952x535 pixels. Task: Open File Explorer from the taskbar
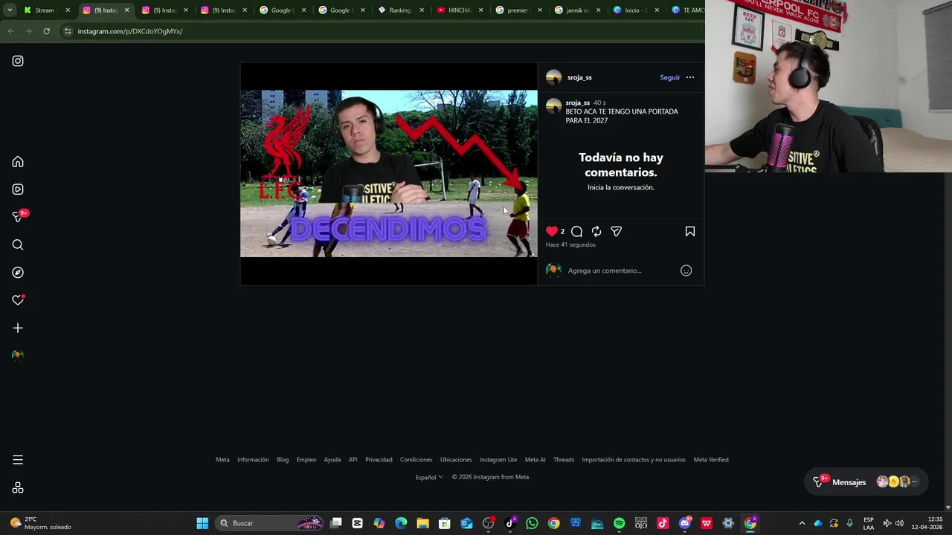click(422, 523)
